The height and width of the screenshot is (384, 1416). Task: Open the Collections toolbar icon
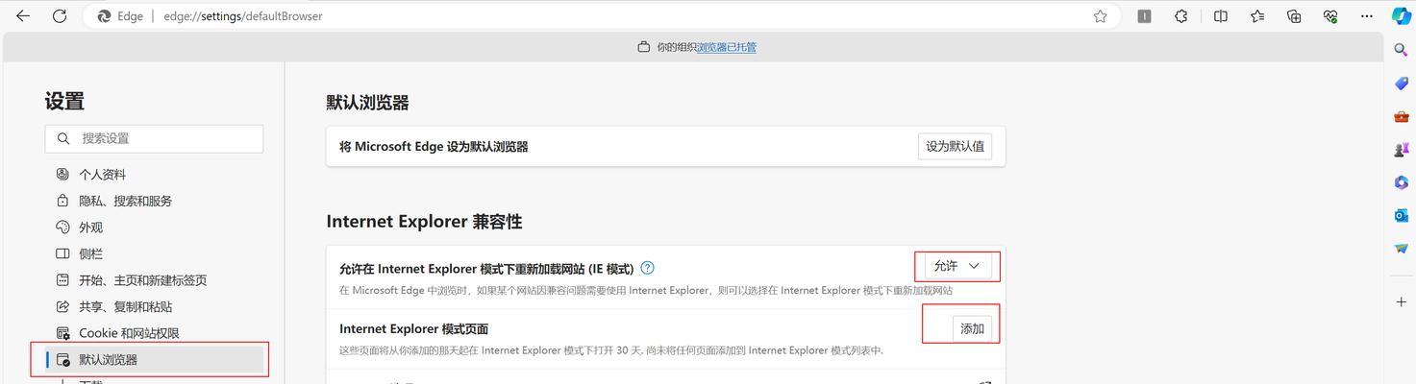[1294, 16]
